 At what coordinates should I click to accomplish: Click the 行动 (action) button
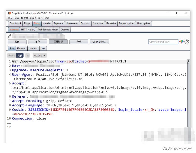pyautogui.click(x=79, y=42)
